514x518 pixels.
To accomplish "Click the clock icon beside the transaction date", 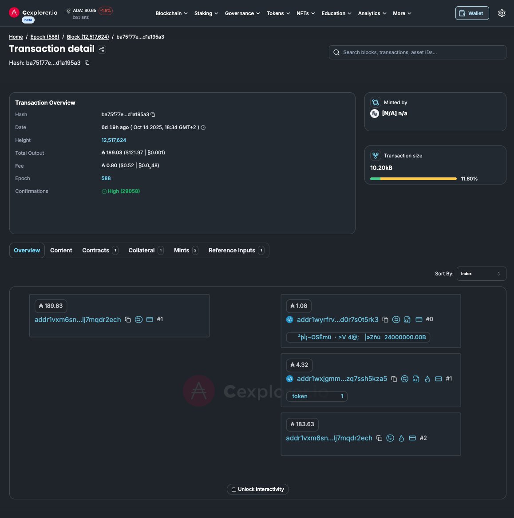I will point(203,127).
